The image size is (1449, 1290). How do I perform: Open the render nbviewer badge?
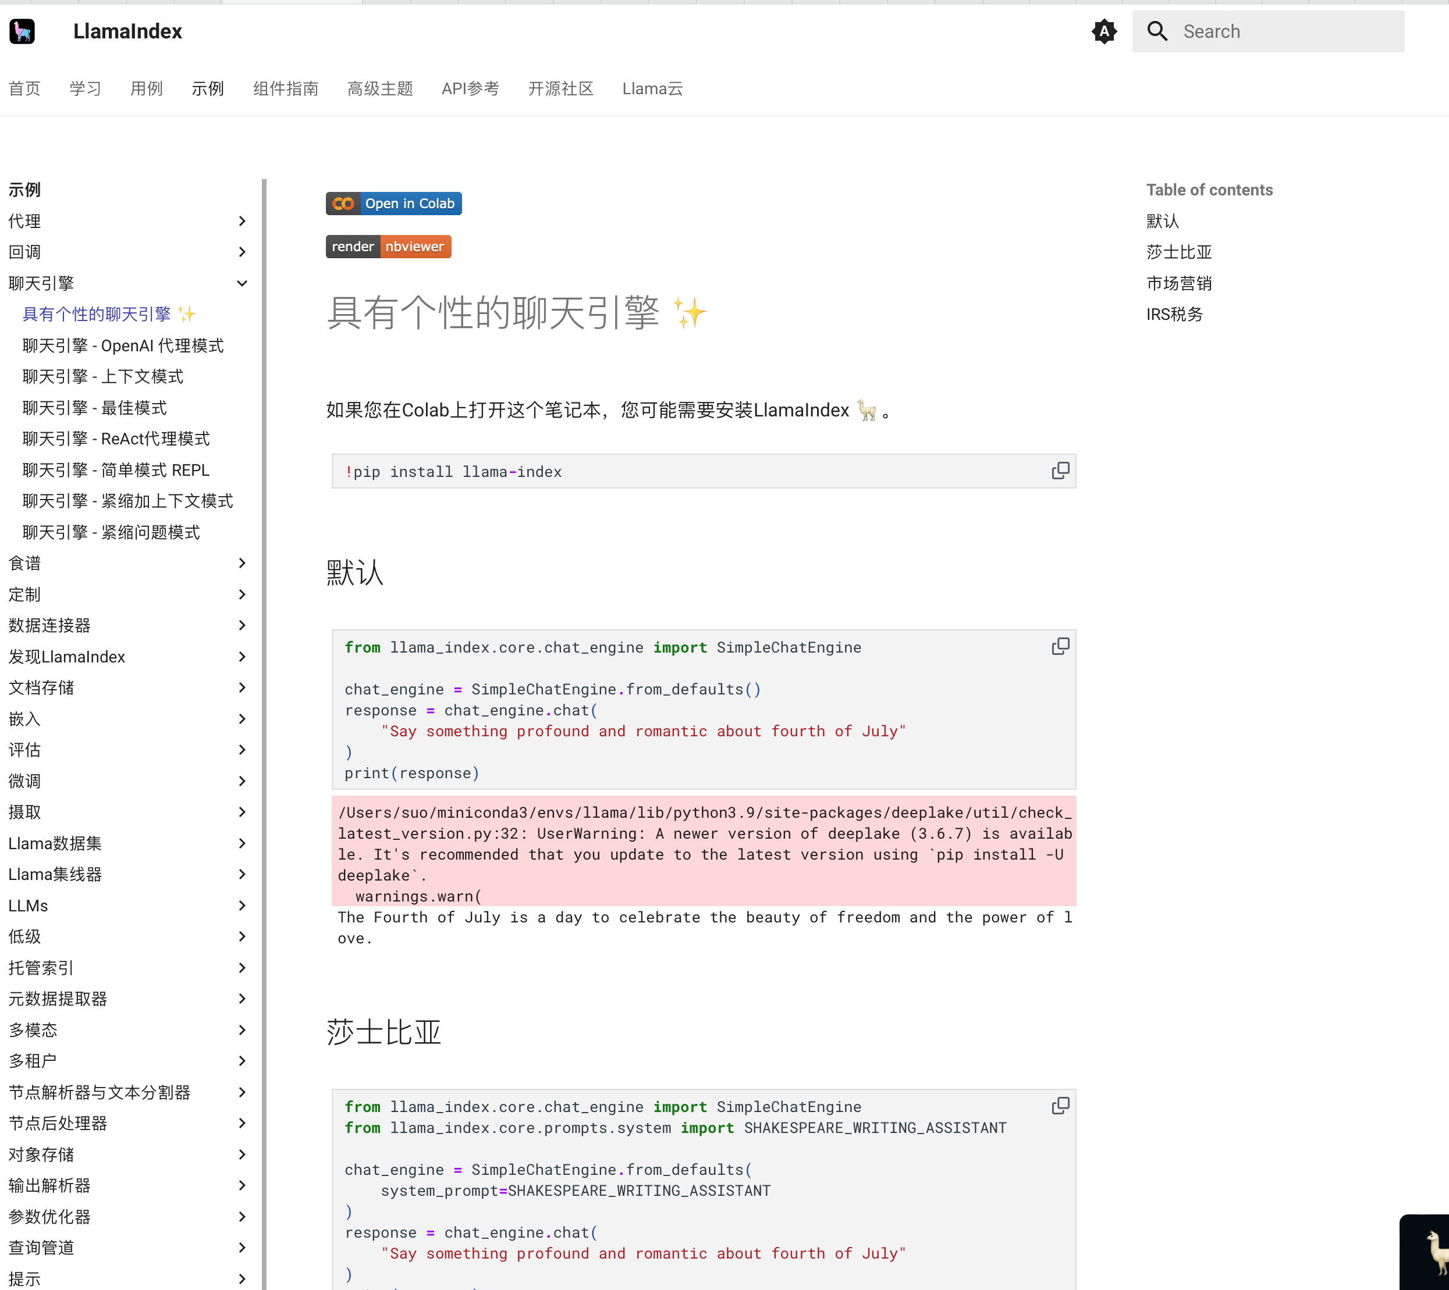[x=388, y=247]
